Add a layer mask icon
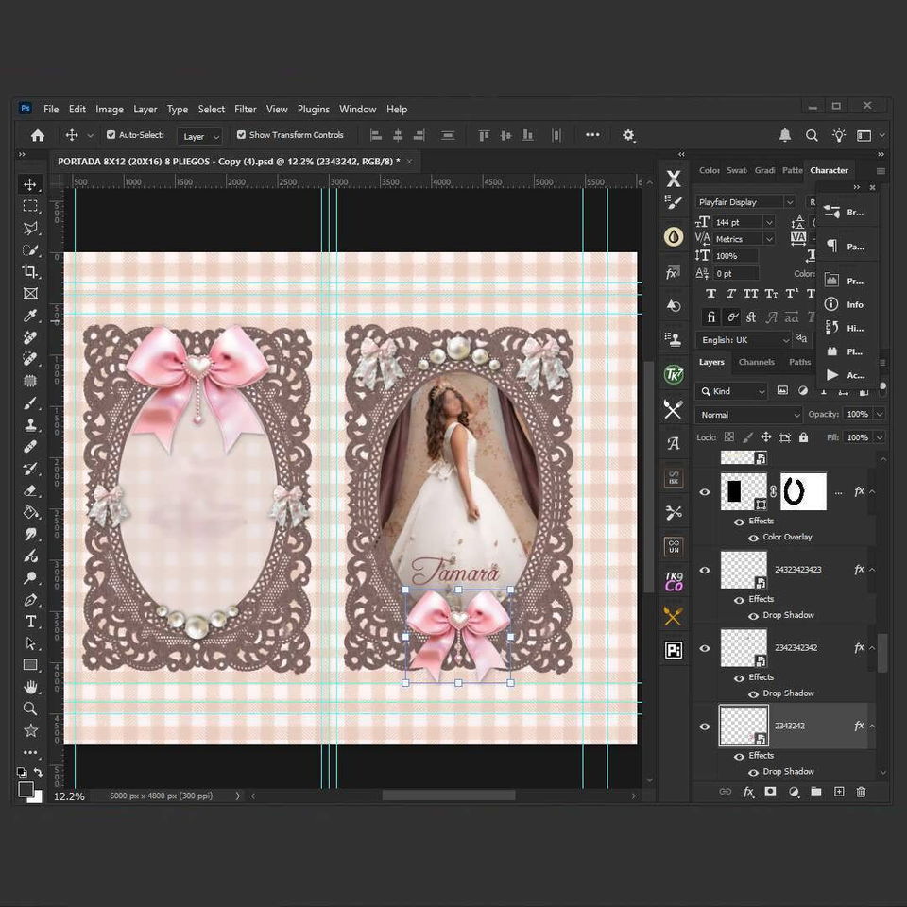The height and width of the screenshot is (907, 907). pyautogui.click(x=771, y=792)
